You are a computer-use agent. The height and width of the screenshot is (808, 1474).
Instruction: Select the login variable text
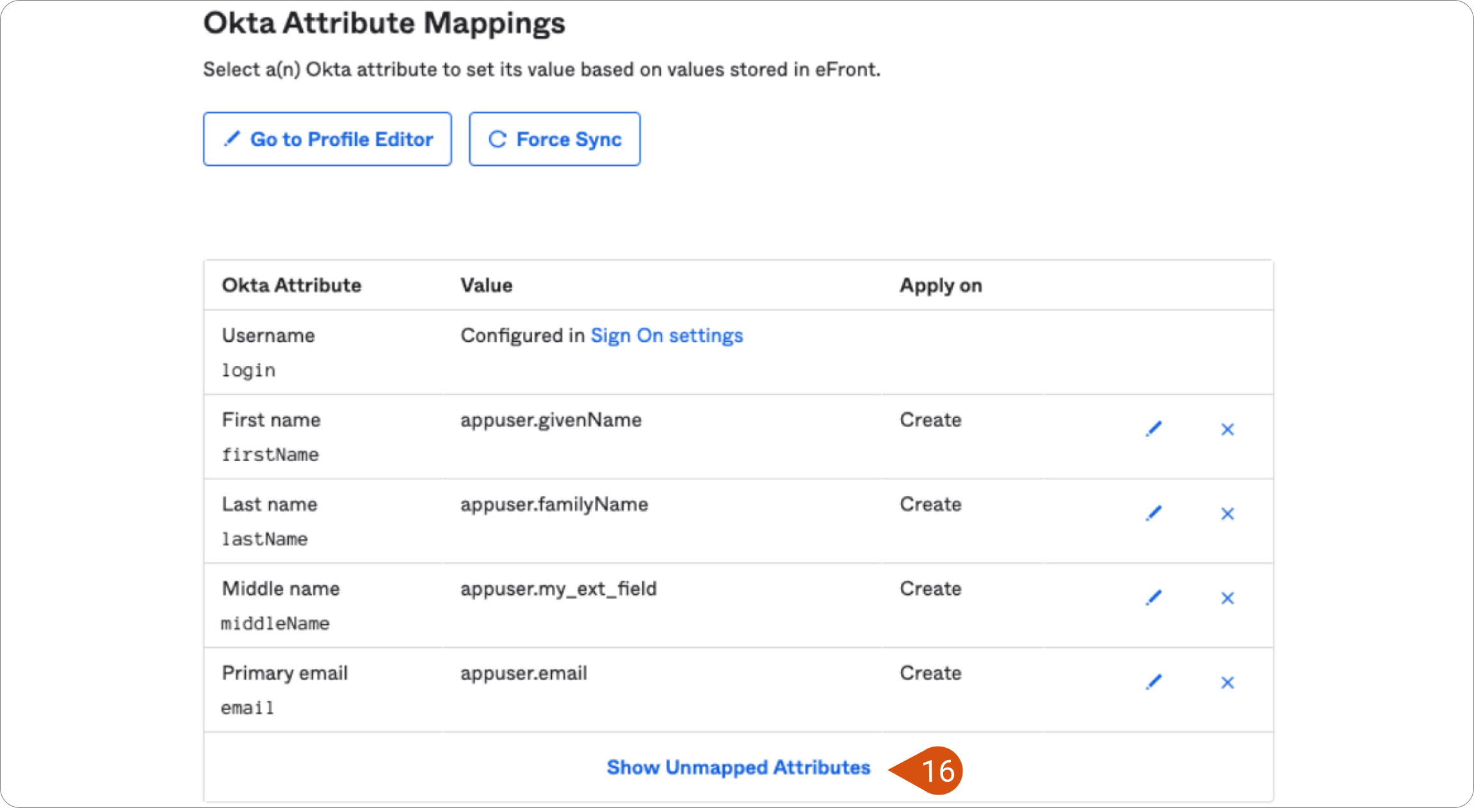248,371
